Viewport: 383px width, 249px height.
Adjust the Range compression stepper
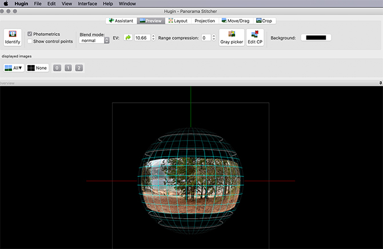[x=214, y=38]
